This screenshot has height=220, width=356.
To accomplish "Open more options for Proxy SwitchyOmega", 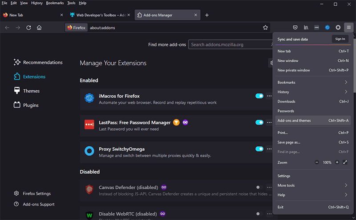I will (269, 149).
